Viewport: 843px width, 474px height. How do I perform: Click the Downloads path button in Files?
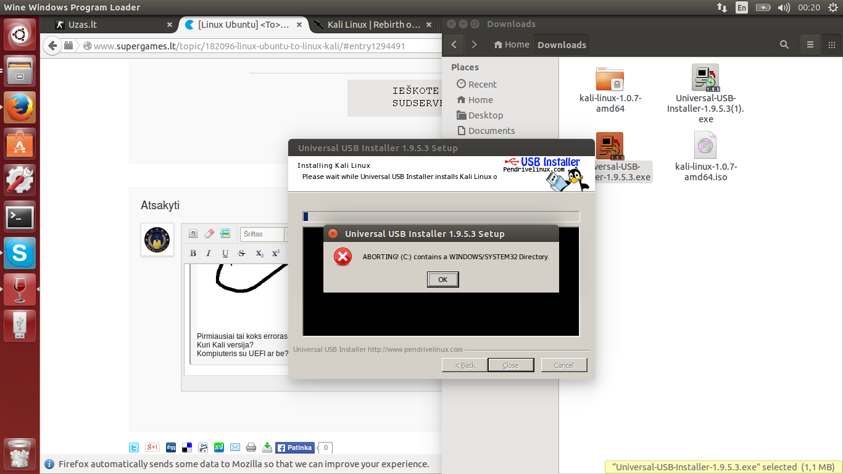pyautogui.click(x=562, y=44)
